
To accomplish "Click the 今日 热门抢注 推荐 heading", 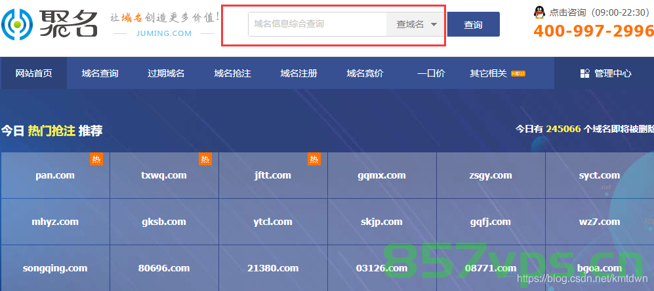I will [x=52, y=131].
